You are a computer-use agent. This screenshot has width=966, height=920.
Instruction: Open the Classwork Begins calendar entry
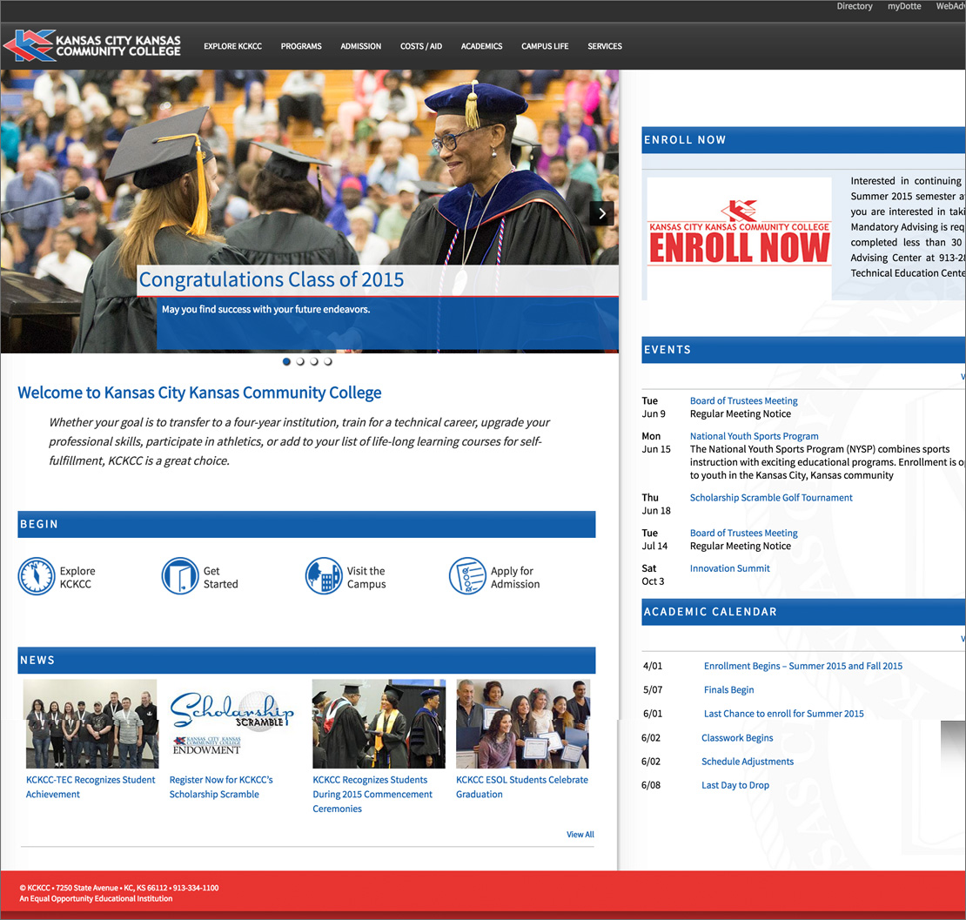[x=737, y=737]
